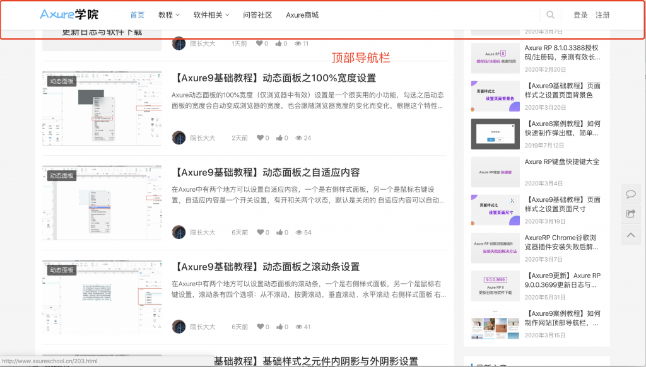646x367 pixels.
Task: Open the Axure商城 nav item
Action: tap(302, 15)
